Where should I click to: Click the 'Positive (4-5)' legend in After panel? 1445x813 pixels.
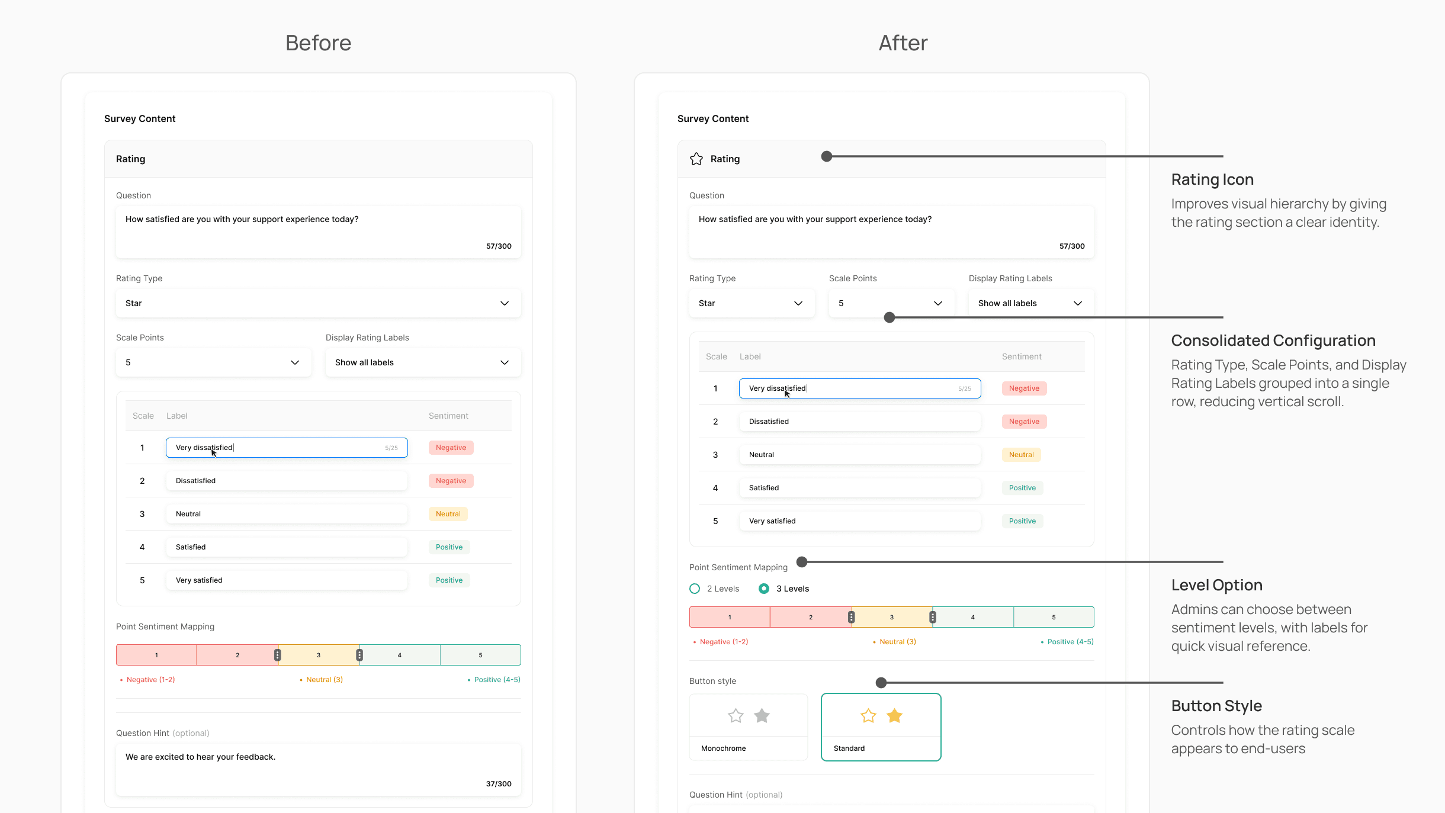tap(1067, 642)
